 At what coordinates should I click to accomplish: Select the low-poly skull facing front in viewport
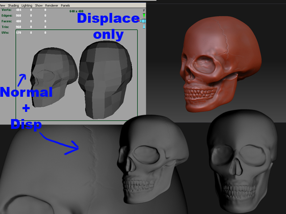point(105,79)
